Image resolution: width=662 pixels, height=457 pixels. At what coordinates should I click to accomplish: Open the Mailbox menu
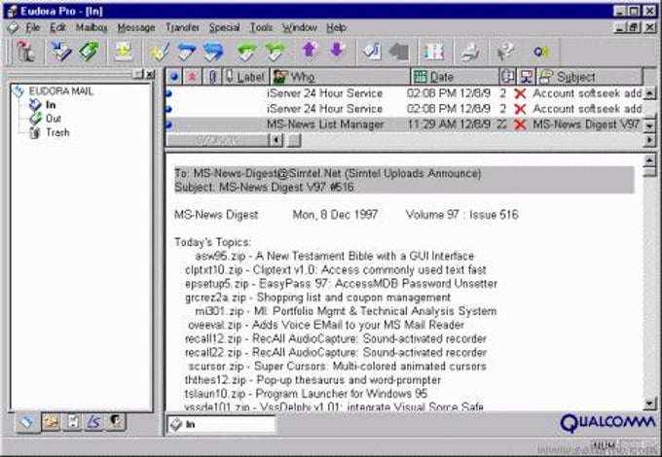point(92,28)
